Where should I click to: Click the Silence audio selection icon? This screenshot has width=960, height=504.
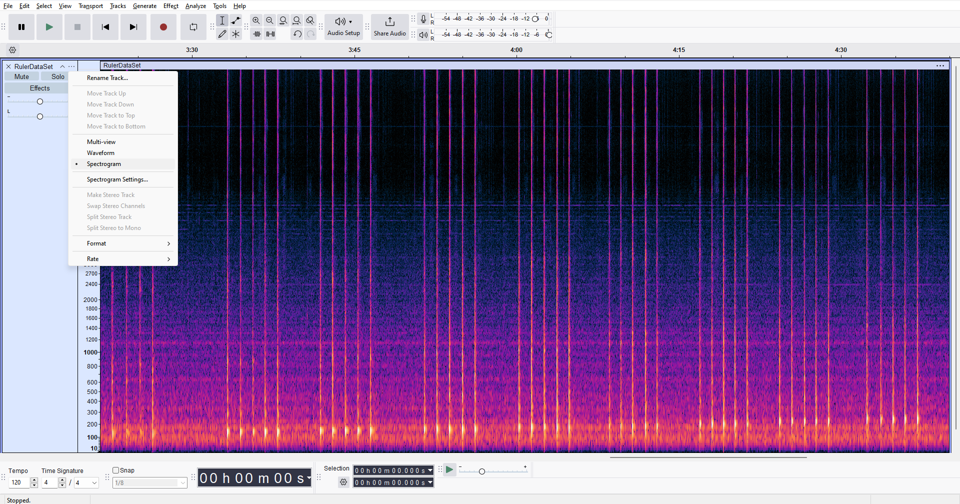pyautogui.click(x=270, y=34)
